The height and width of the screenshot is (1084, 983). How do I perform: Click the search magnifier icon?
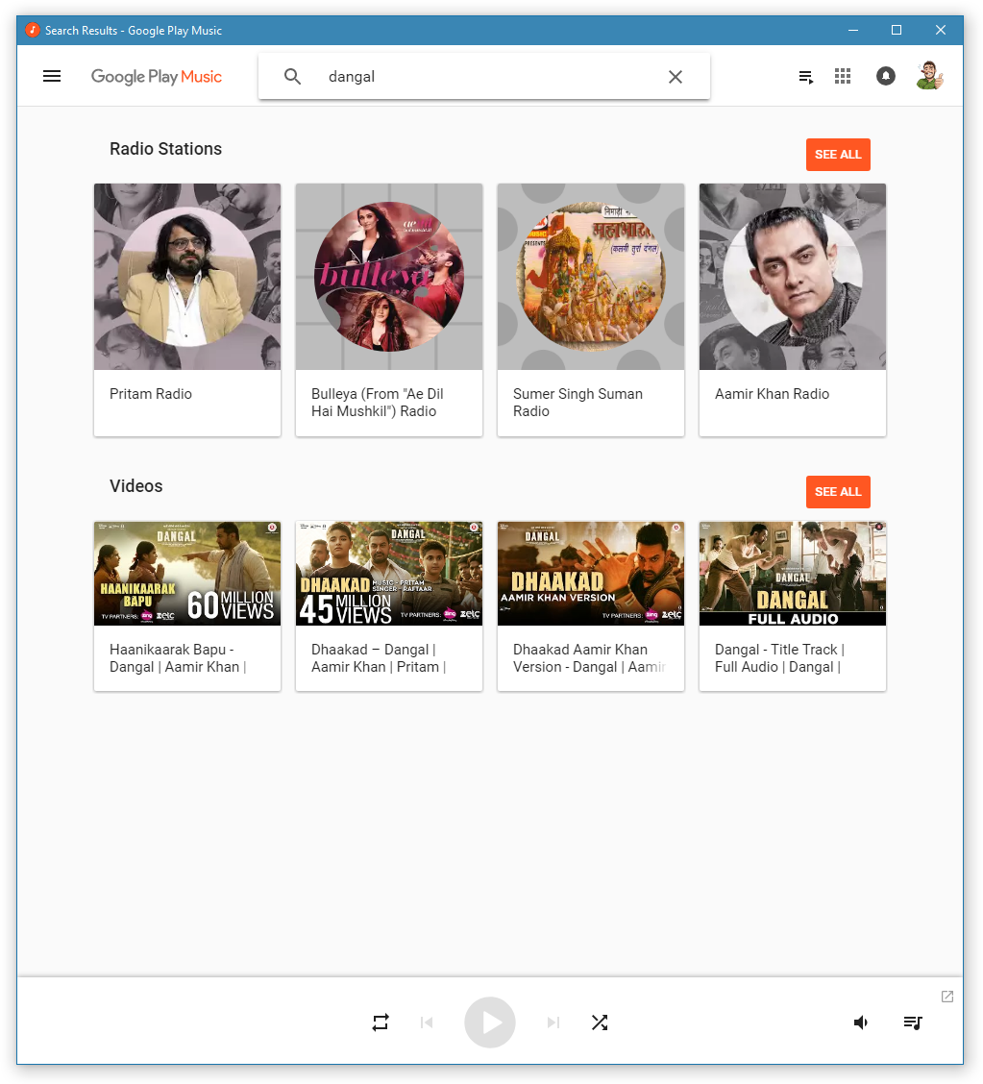(293, 77)
